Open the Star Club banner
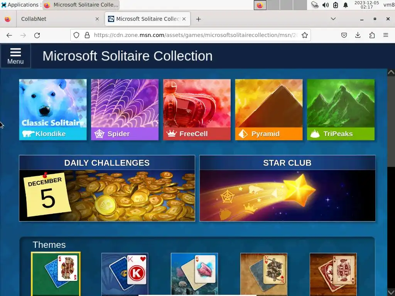 tap(287, 188)
